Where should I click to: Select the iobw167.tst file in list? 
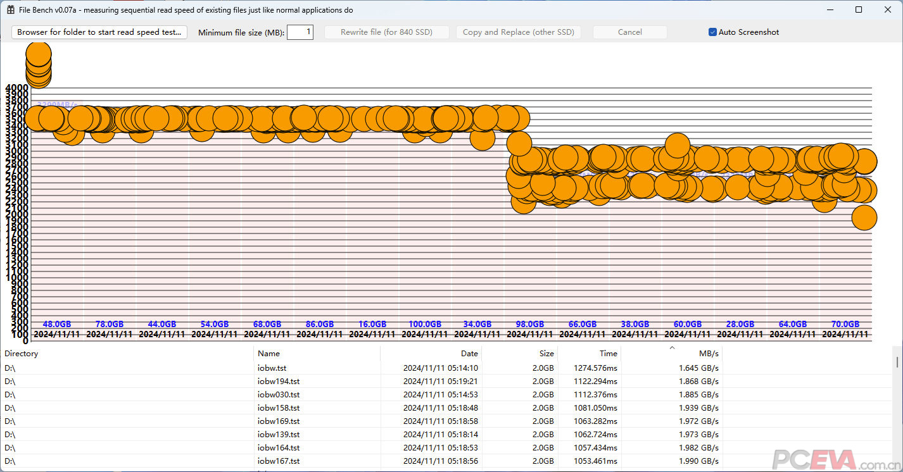[279, 461]
